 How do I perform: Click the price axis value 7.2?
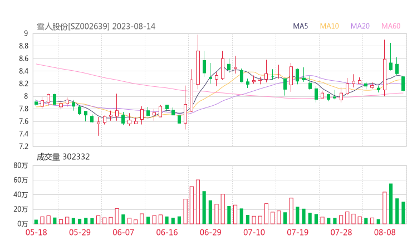pos(23,146)
